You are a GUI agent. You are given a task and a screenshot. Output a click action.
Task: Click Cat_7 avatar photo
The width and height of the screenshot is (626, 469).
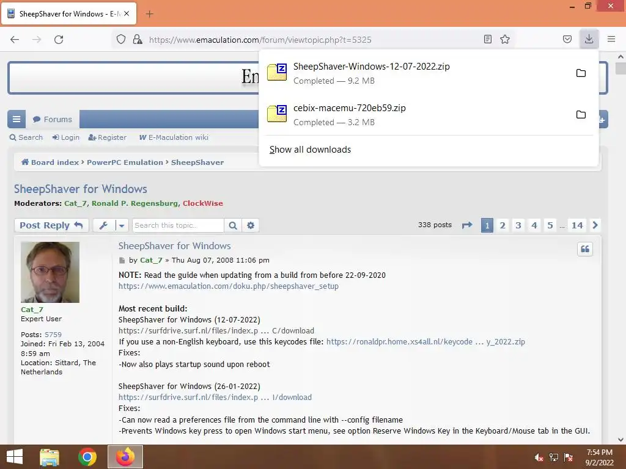tap(50, 272)
